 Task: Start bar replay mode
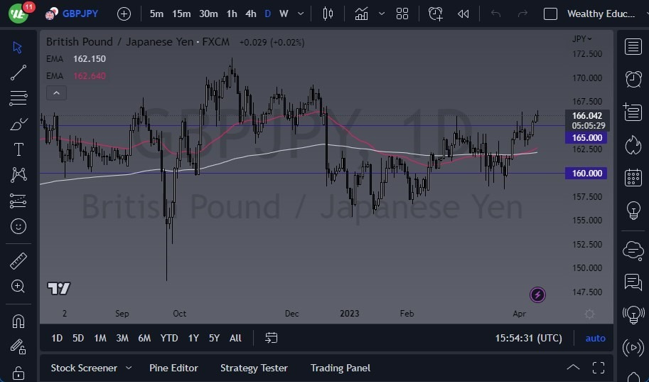[463, 14]
